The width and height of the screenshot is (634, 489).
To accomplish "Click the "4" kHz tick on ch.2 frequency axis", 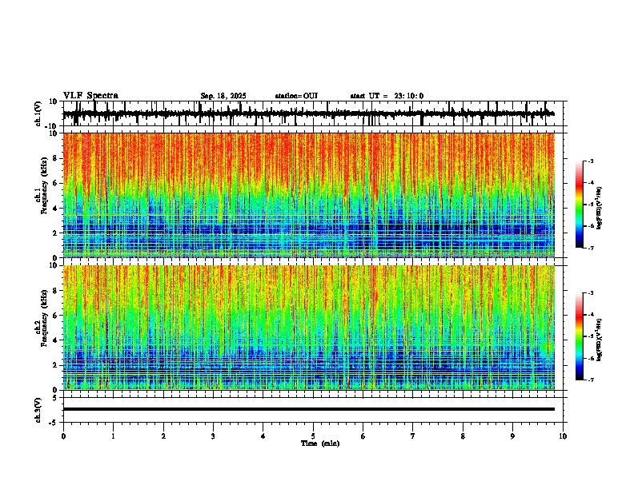I will point(56,340).
